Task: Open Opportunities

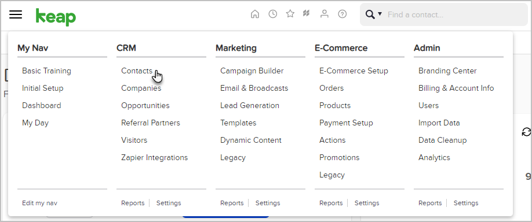Action: point(145,105)
